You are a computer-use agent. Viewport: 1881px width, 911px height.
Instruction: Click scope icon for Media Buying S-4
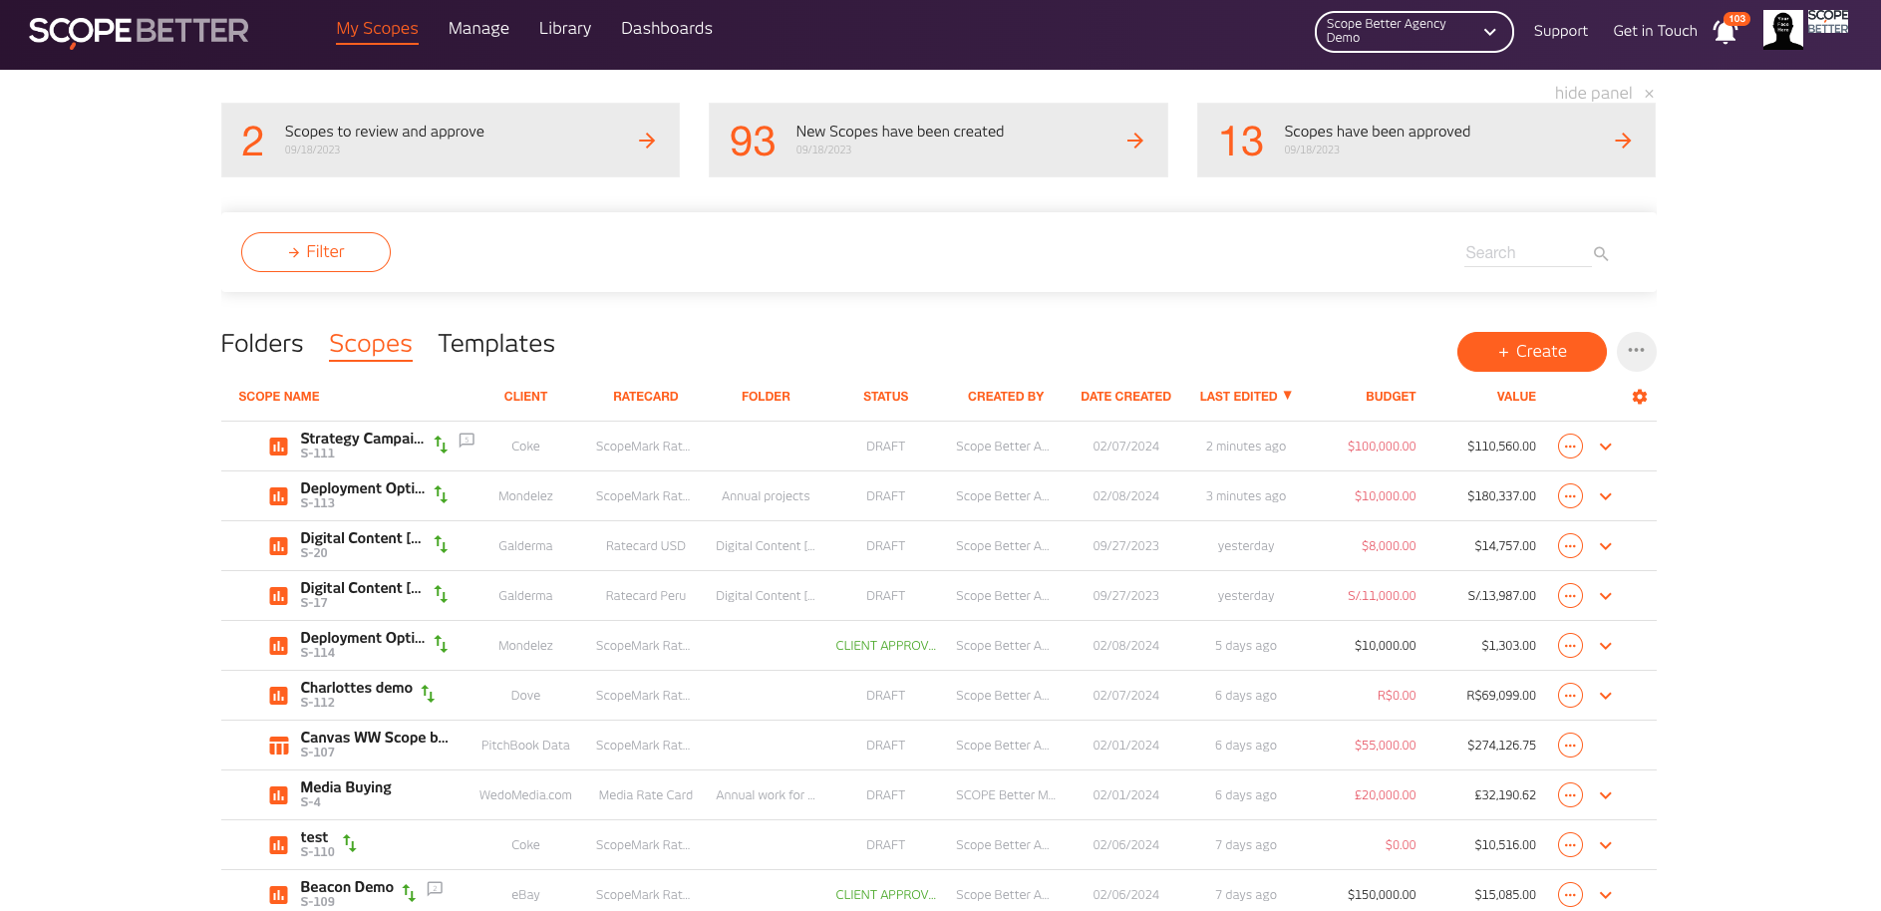click(279, 795)
